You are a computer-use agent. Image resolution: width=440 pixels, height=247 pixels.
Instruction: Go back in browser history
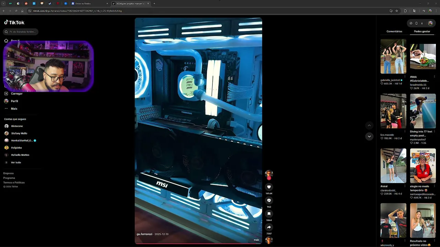pos(3,11)
